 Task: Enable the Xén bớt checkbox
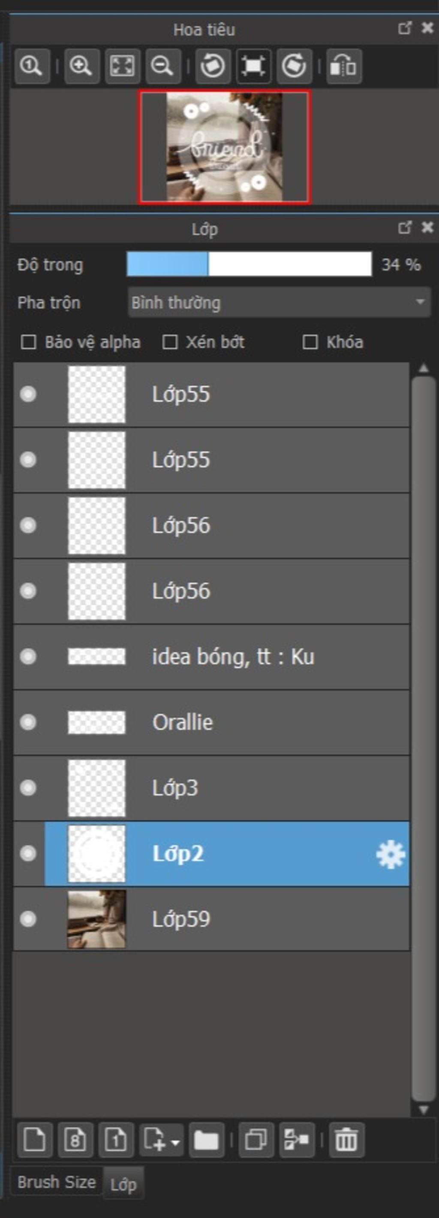point(169,342)
